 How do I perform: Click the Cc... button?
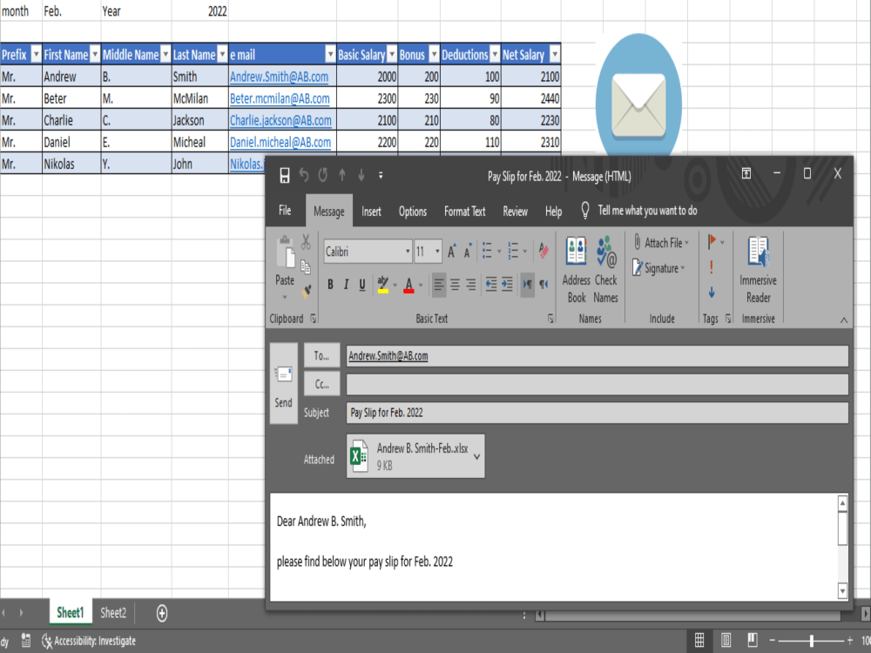tap(321, 384)
